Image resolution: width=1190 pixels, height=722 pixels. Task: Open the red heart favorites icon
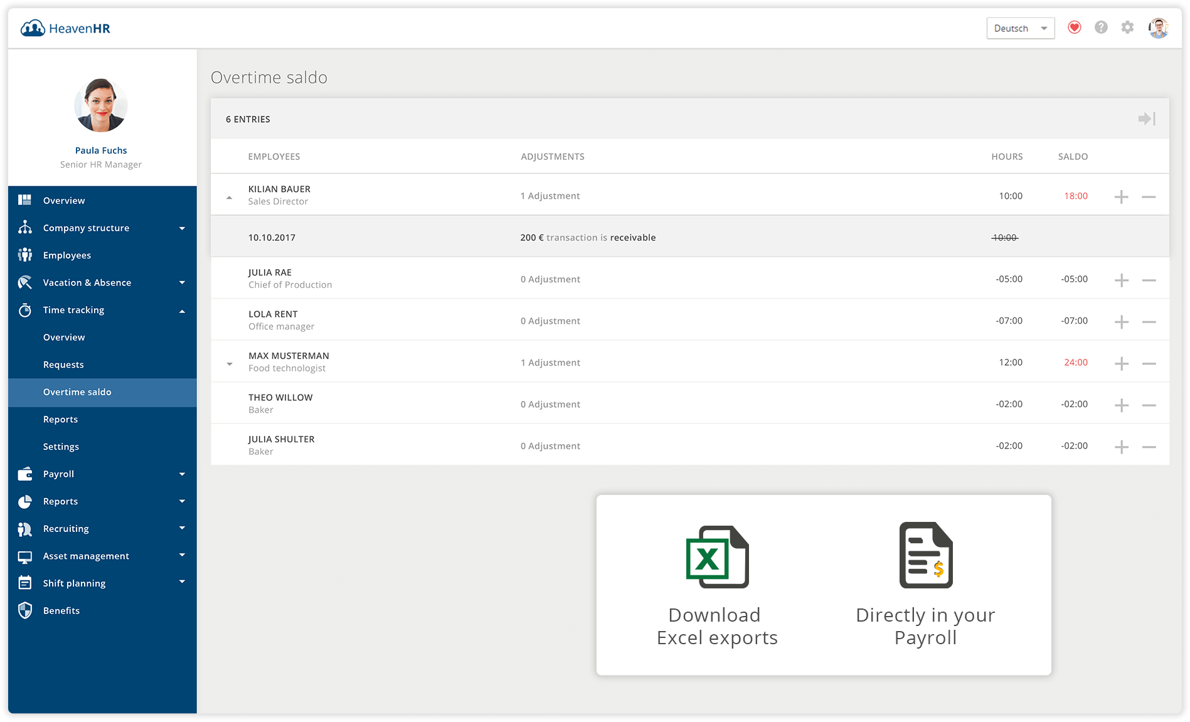pos(1075,28)
